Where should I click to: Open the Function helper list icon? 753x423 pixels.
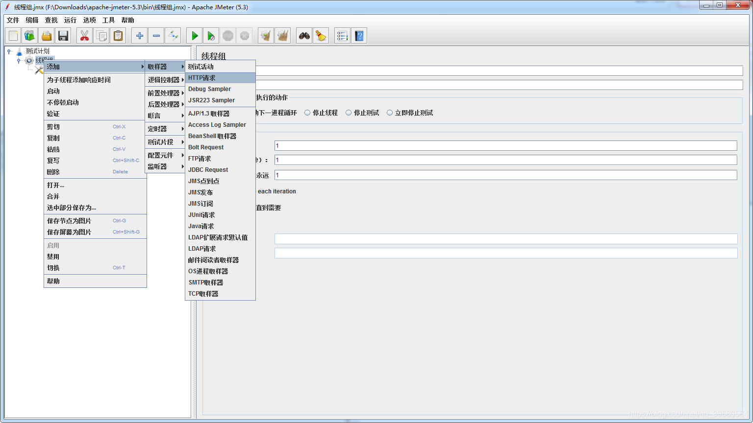(343, 36)
